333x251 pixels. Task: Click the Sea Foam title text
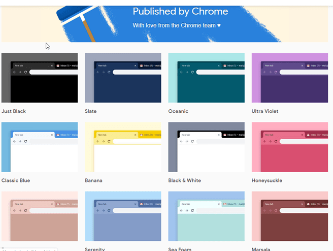pos(180,249)
